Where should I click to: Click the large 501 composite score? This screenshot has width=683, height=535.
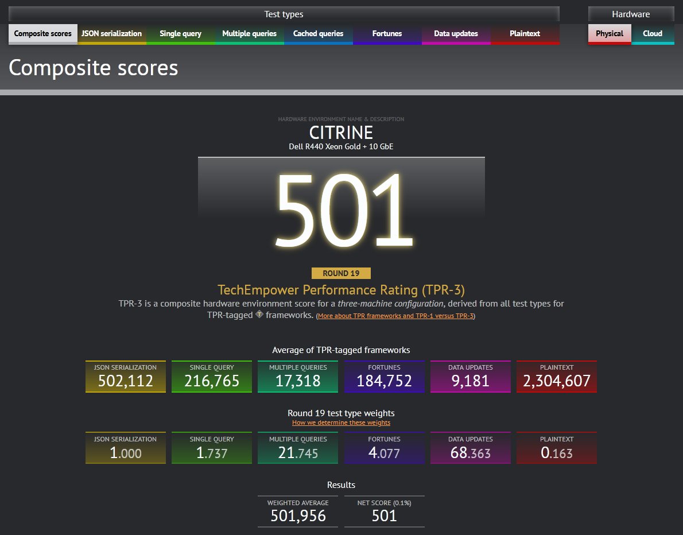[x=344, y=211]
